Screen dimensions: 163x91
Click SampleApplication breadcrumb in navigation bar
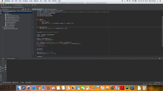point(6,7)
